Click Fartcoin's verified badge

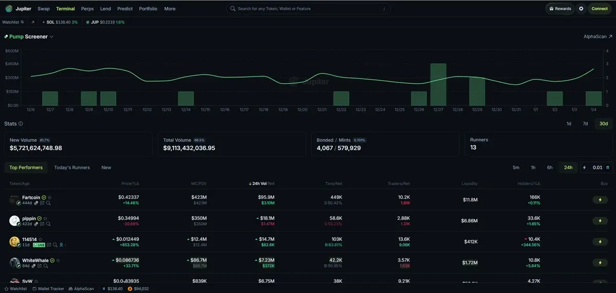point(44,197)
